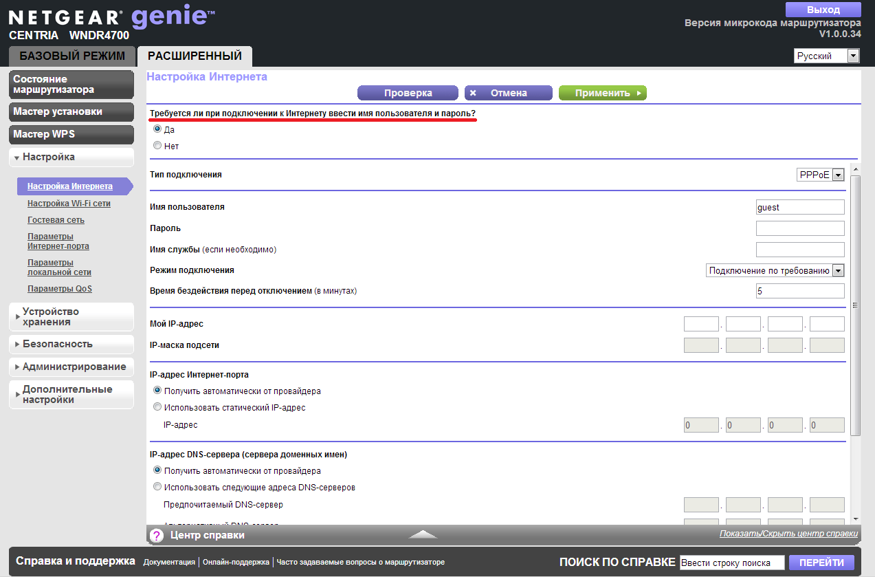Image resolution: width=875 pixels, height=577 pixels.
Task: Click the 'Проверка' button
Action: click(x=408, y=93)
